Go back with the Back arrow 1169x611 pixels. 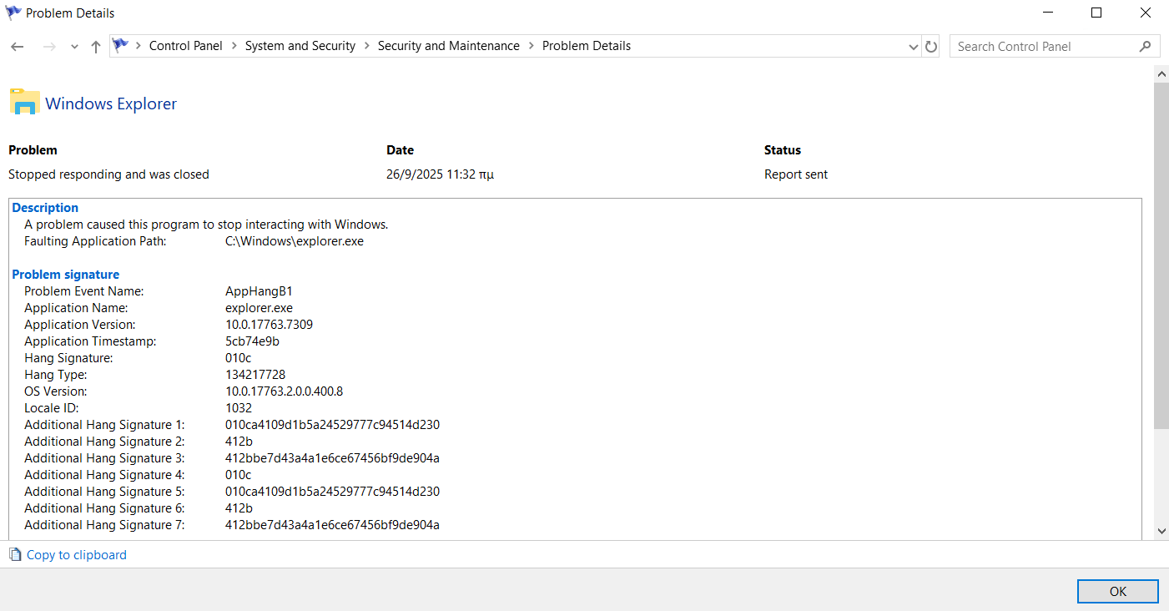(18, 47)
